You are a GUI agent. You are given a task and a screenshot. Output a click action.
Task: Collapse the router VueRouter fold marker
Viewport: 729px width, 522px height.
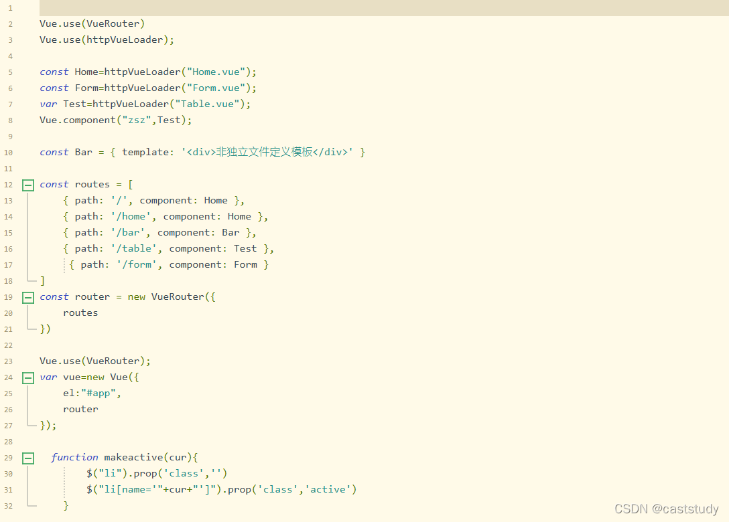coord(28,298)
